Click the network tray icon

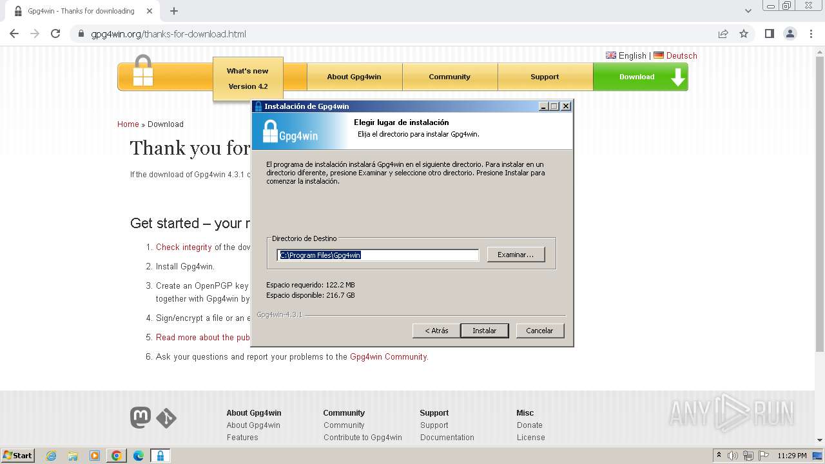tap(748, 456)
